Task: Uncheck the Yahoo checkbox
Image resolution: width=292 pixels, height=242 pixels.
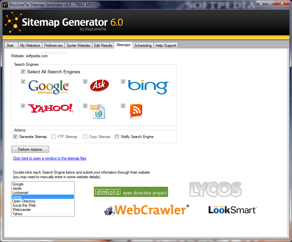Action: tap(23, 106)
